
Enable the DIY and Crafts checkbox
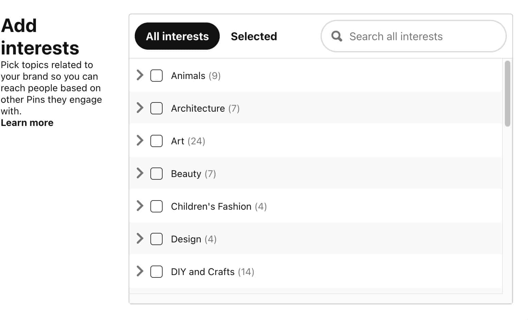coord(156,272)
